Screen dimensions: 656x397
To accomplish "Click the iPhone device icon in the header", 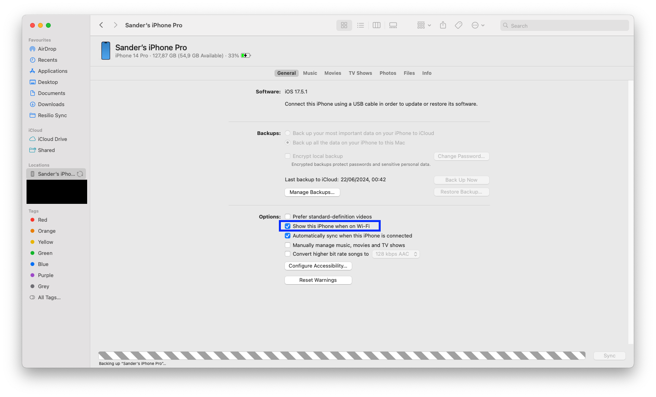I will point(105,51).
